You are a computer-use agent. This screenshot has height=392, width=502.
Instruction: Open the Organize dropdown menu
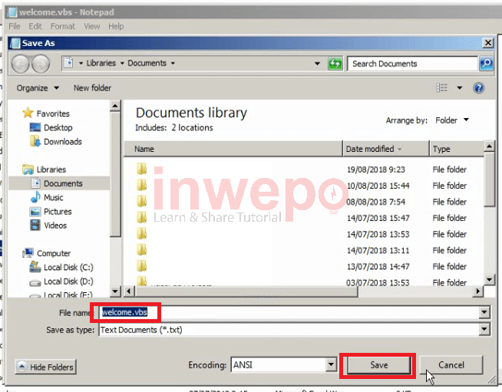(38, 87)
